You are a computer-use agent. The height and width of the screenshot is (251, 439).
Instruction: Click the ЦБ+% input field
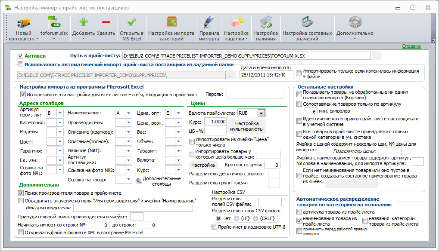tap(215, 131)
